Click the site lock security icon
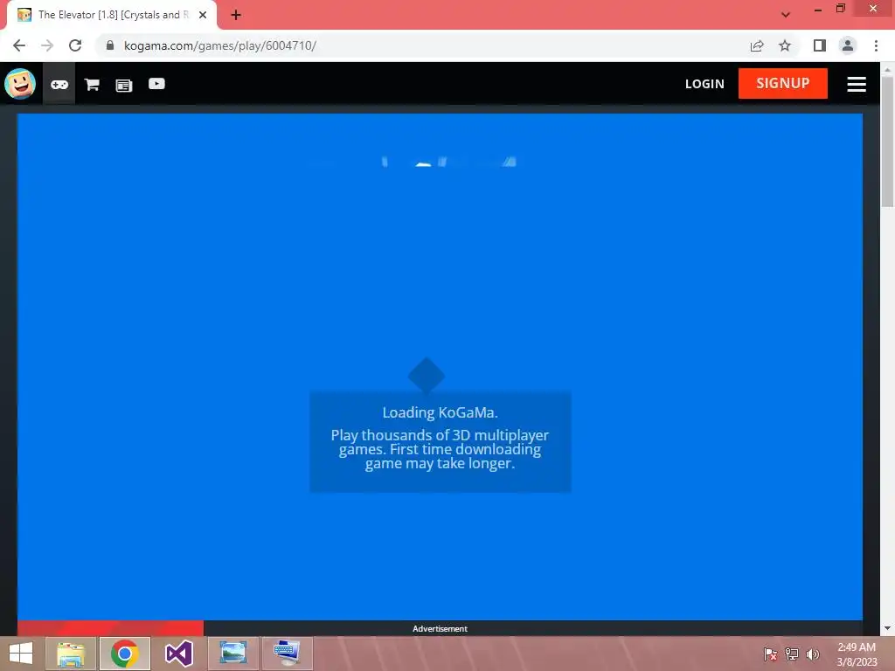The height and width of the screenshot is (671, 895). (110, 45)
